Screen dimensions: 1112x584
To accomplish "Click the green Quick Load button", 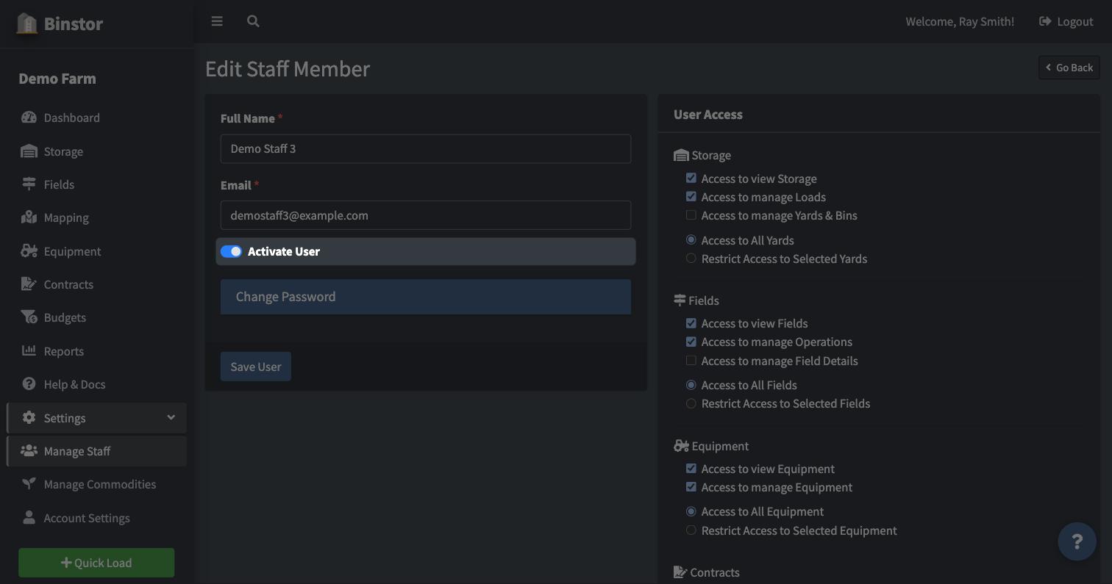I will tap(96, 563).
